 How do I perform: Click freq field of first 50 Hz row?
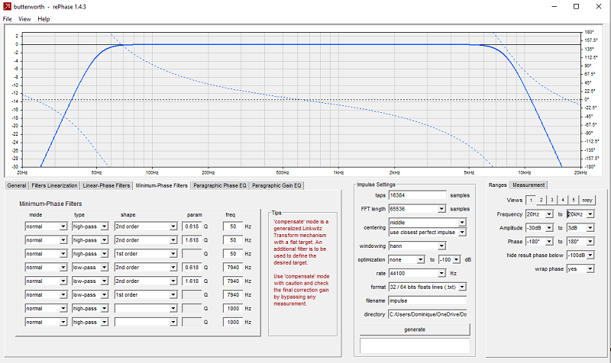[233, 226]
